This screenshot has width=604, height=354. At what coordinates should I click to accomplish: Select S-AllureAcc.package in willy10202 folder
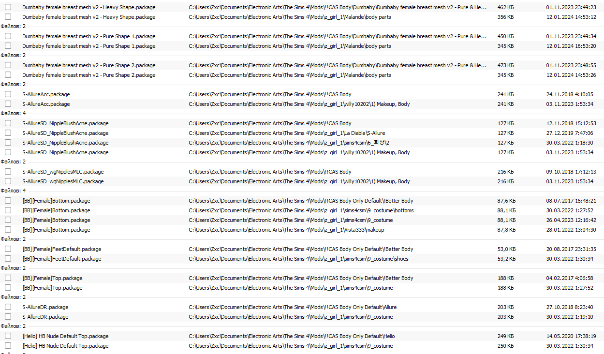[8, 104]
